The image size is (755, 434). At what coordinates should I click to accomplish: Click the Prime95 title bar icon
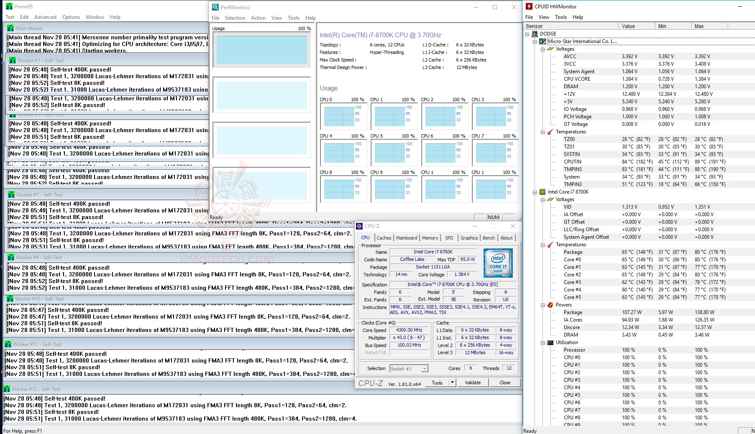[9, 7]
